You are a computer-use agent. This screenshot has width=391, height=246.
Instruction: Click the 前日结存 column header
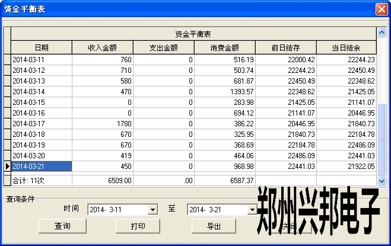[286, 47]
